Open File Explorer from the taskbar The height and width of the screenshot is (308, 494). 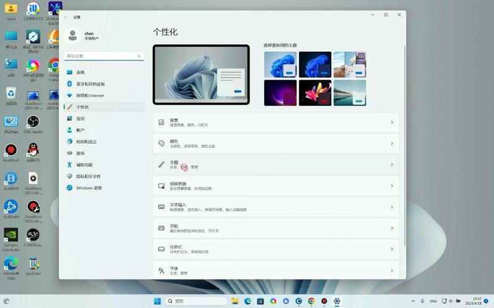click(x=235, y=301)
